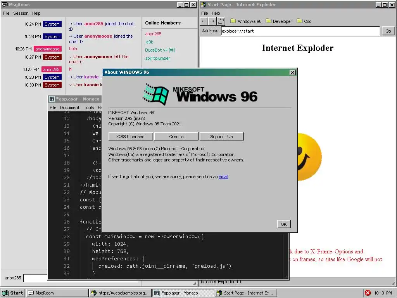Open the Help menu in Internet Exploder

pyautogui.click(x=216, y=13)
